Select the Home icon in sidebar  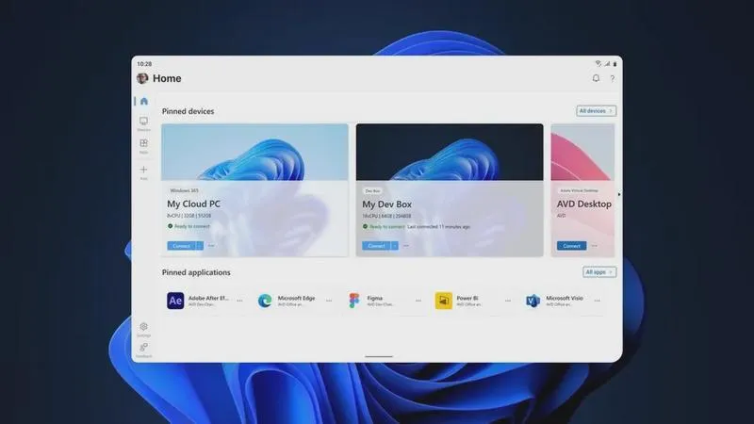coord(144,101)
